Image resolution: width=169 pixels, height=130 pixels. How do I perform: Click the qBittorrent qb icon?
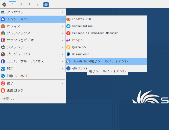68,68
